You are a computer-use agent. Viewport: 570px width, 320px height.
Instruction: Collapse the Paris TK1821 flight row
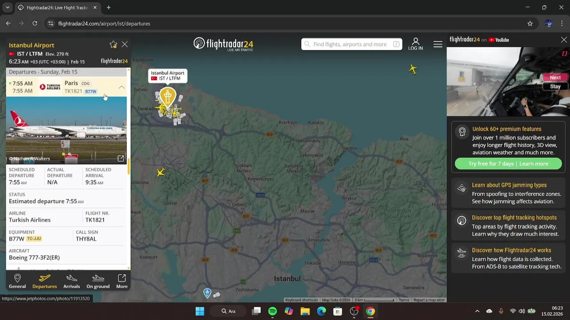(x=122, y=87)
